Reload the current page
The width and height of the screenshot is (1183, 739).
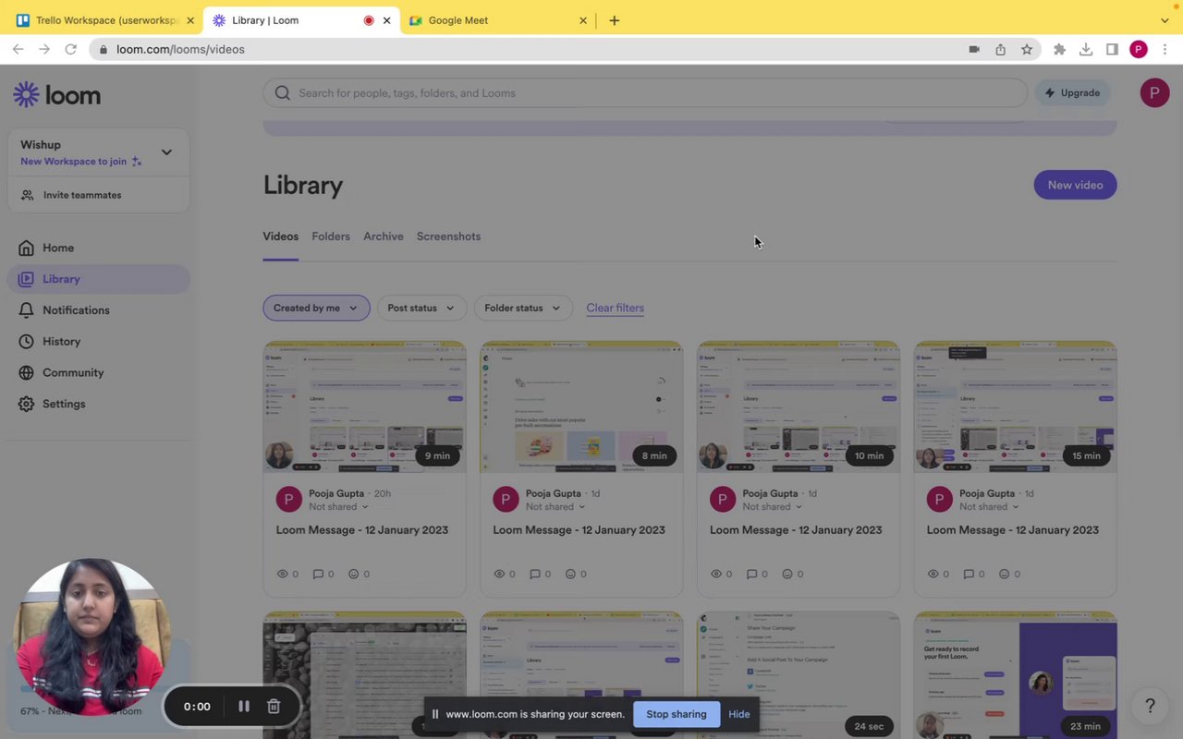click(x=70, y=49)
